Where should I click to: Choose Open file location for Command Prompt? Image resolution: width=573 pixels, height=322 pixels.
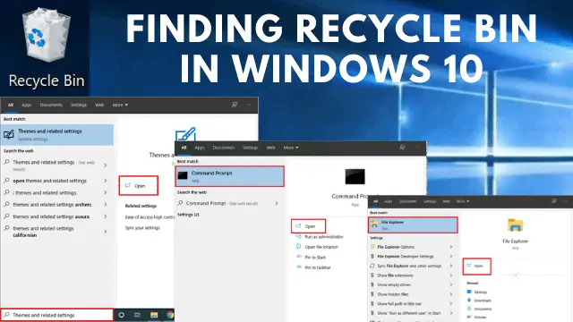[x=321, y=247]
